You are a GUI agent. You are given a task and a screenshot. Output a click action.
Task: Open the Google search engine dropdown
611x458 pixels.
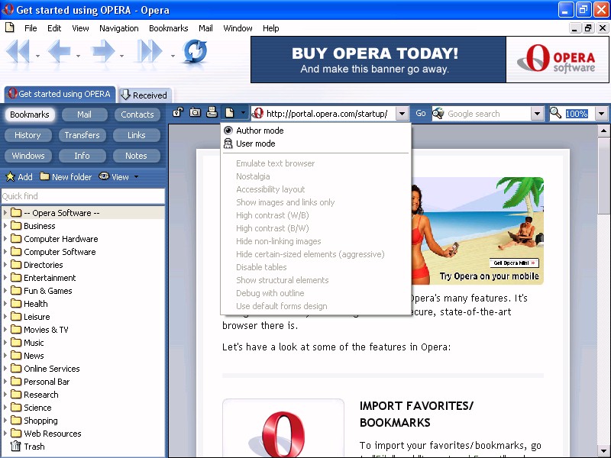click(x=538, y=114)
